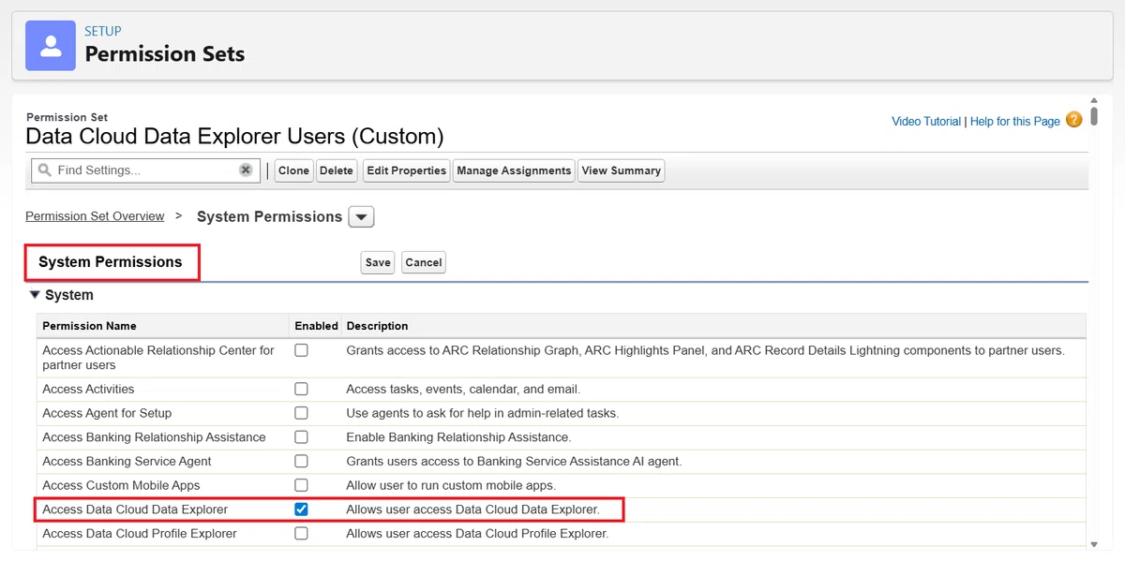
Task: Click the scrollbar down arrow
Action: pyautogui.click(x=1094, y=544)
